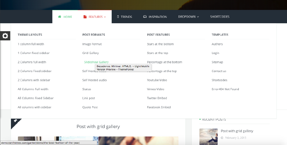287x145 pixels.
Task: Open the Link post format
Action: 89,98
